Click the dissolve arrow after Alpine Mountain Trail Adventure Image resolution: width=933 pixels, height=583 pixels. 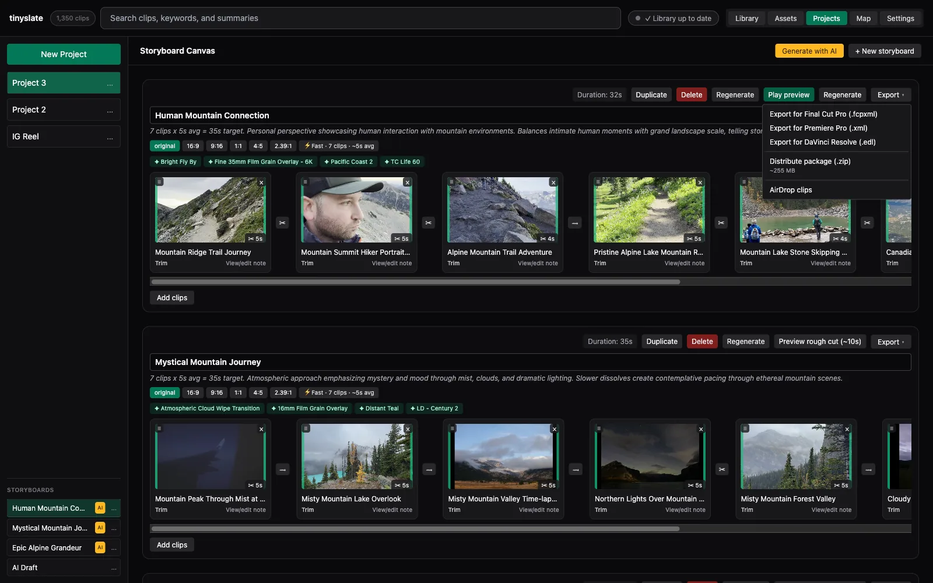pos(575,223)
